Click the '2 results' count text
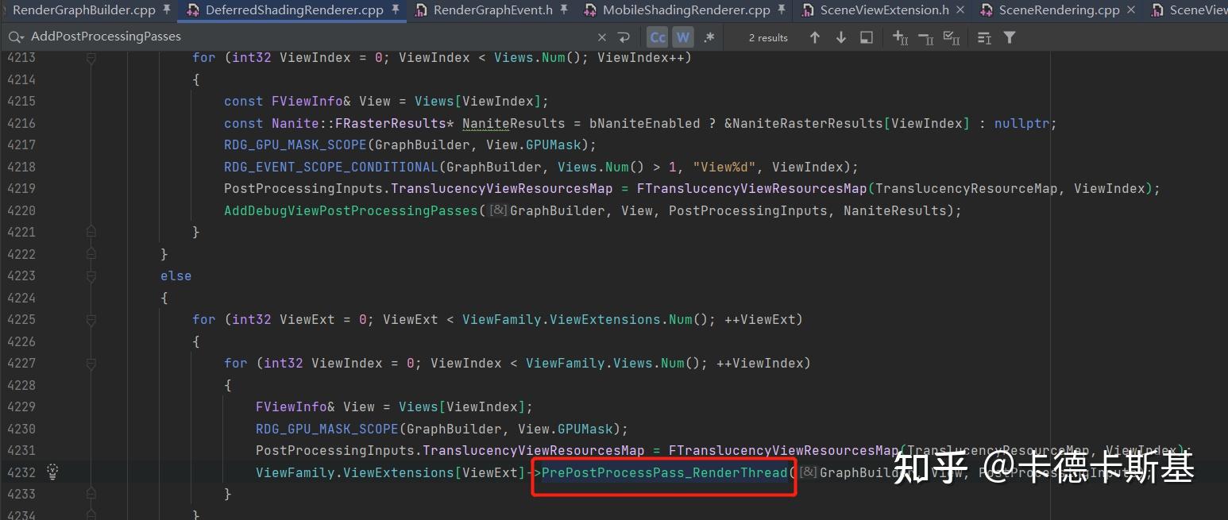 pyautogui.click(x=768, y=37)
